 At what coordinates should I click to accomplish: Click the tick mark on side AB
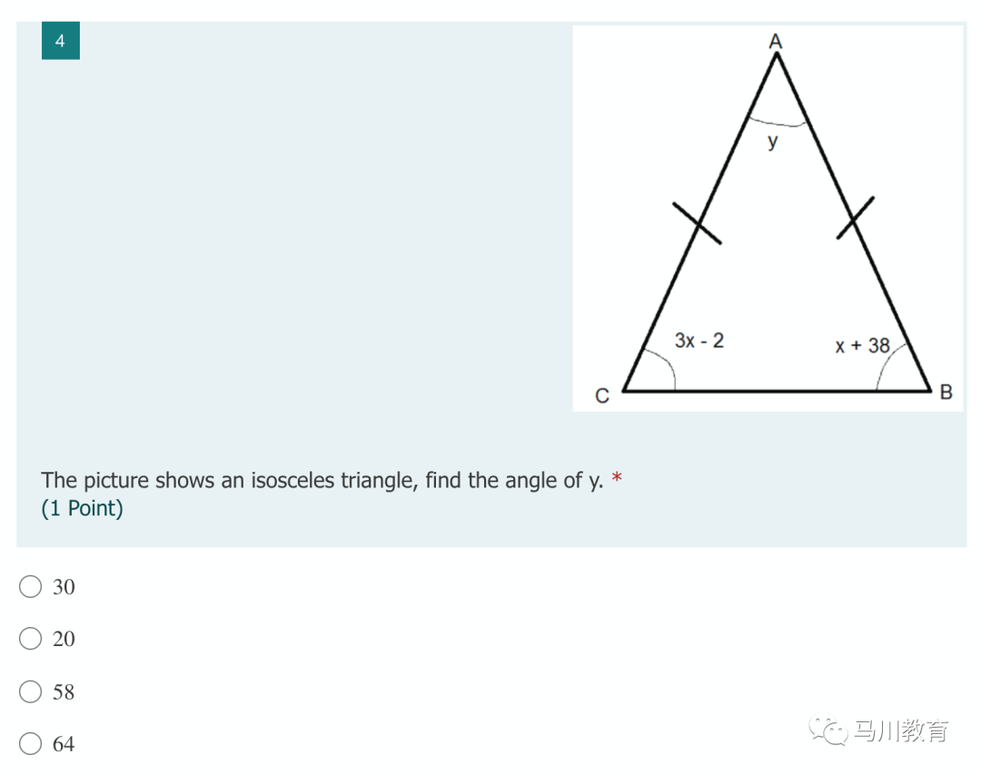coord(855,217)
